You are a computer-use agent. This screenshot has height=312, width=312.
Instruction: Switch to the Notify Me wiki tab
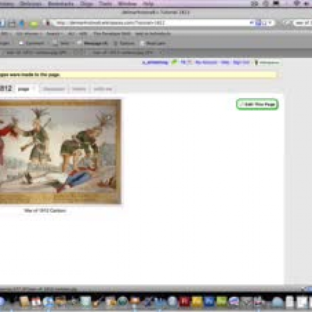point(103,89)
